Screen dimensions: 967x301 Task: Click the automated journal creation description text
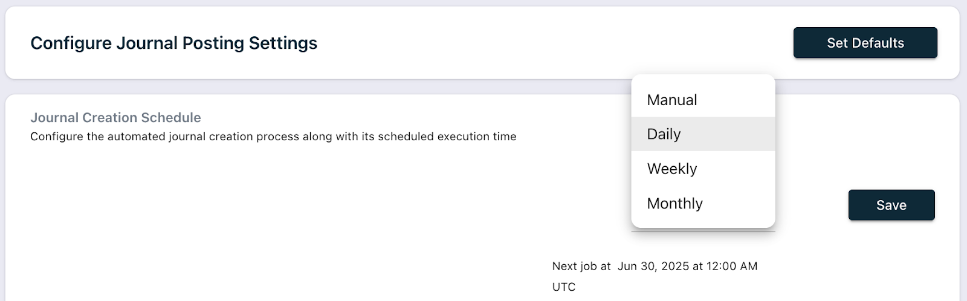tap(273, 137)
